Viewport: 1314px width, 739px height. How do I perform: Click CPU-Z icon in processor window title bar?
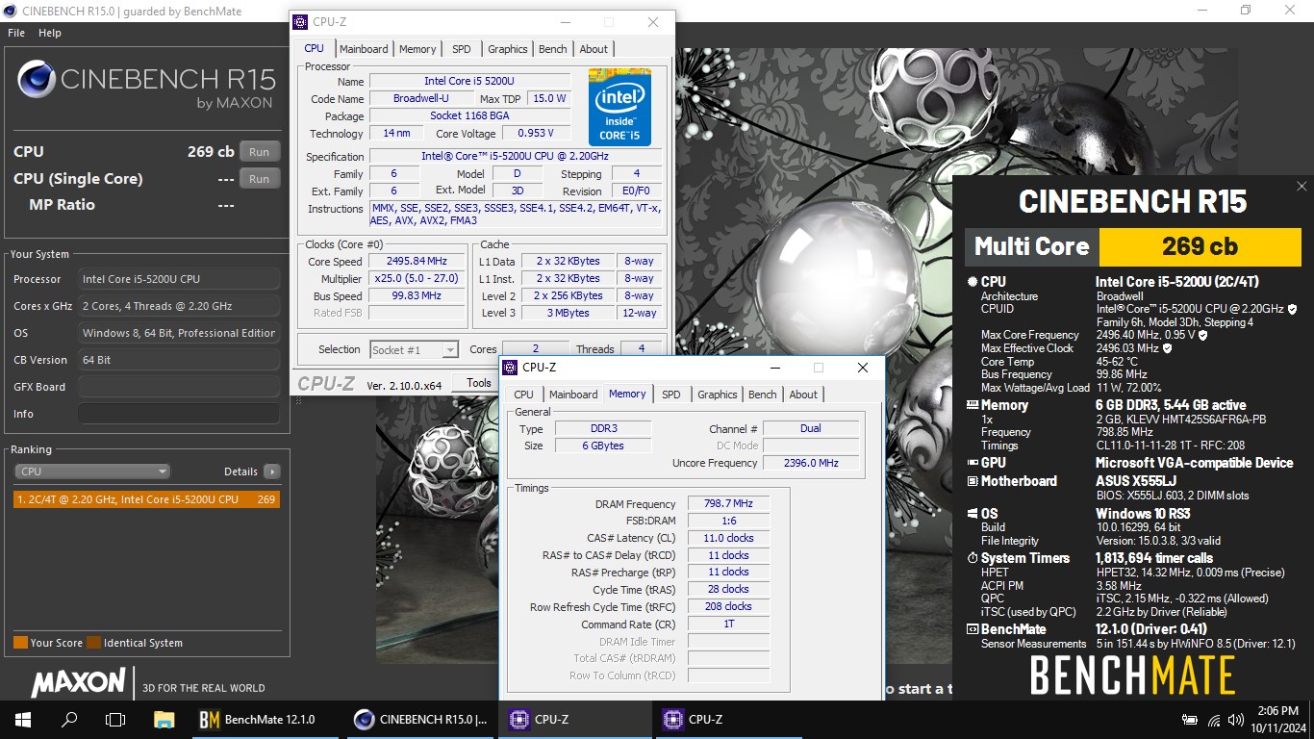click(300, 22)
